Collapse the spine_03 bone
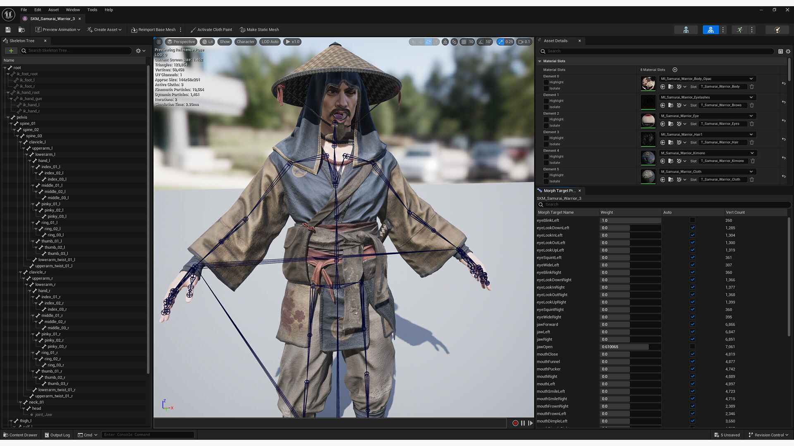 (17, 136)
